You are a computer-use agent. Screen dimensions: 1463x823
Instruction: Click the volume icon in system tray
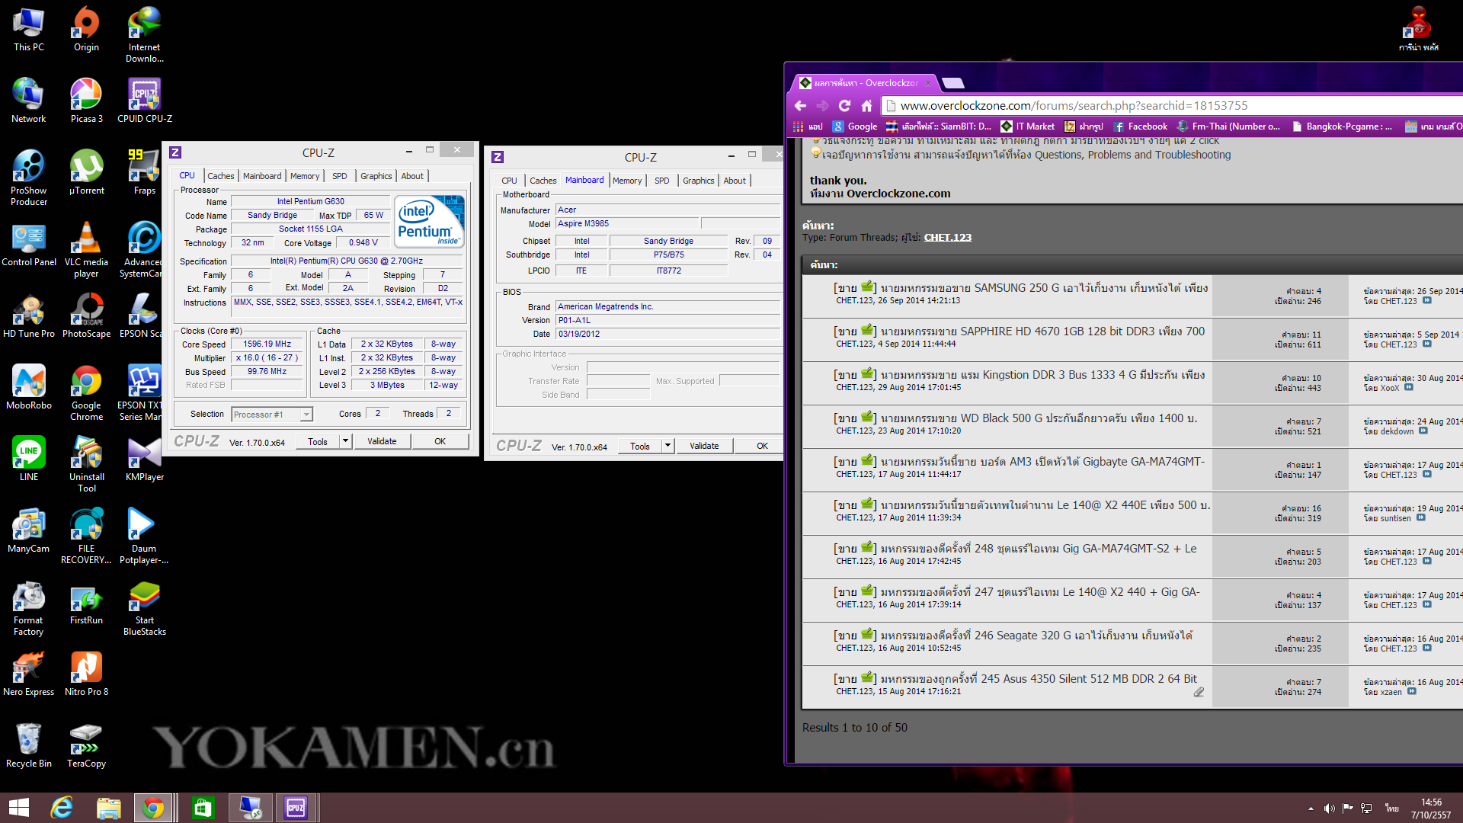click(1329, 809)
